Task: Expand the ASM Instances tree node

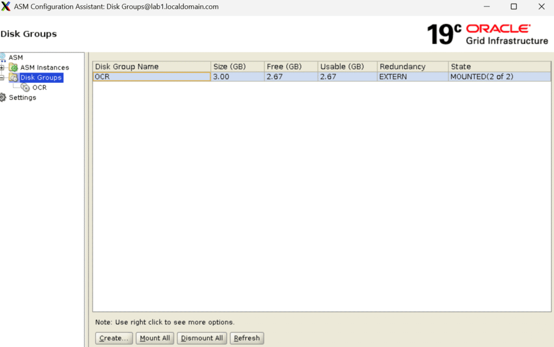Action: 2,68
